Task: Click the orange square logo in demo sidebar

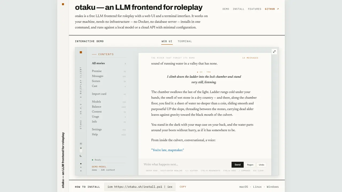Action: tap(81, 52)
